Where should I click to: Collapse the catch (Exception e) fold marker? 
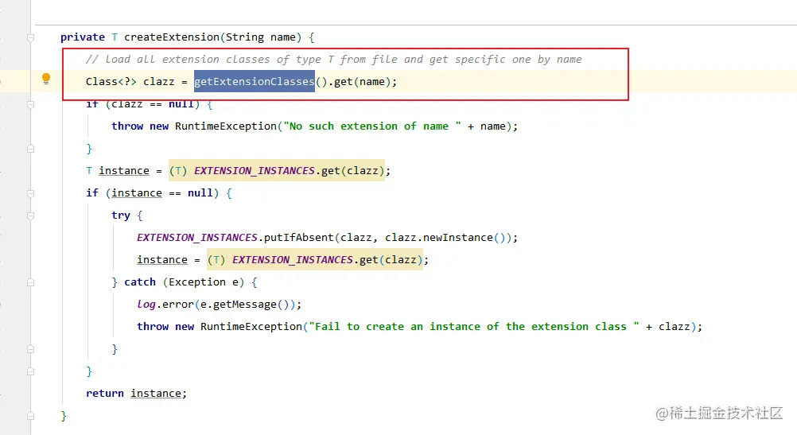(30, 282)
